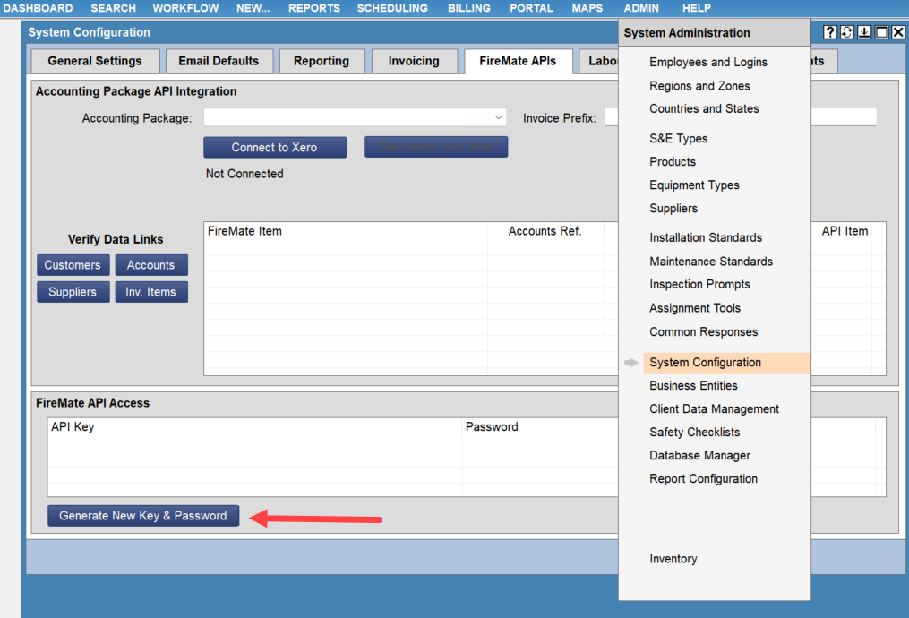Open the REPORTS menu
The height and width of the screenshot is (618, 909).
tap(313, 8)
